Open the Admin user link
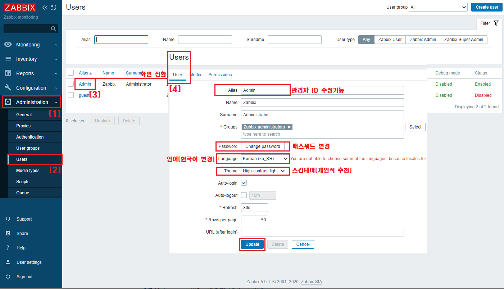 pos(85,84)
